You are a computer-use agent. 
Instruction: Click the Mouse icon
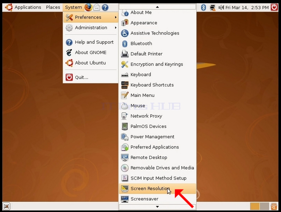tap(125, 106)
